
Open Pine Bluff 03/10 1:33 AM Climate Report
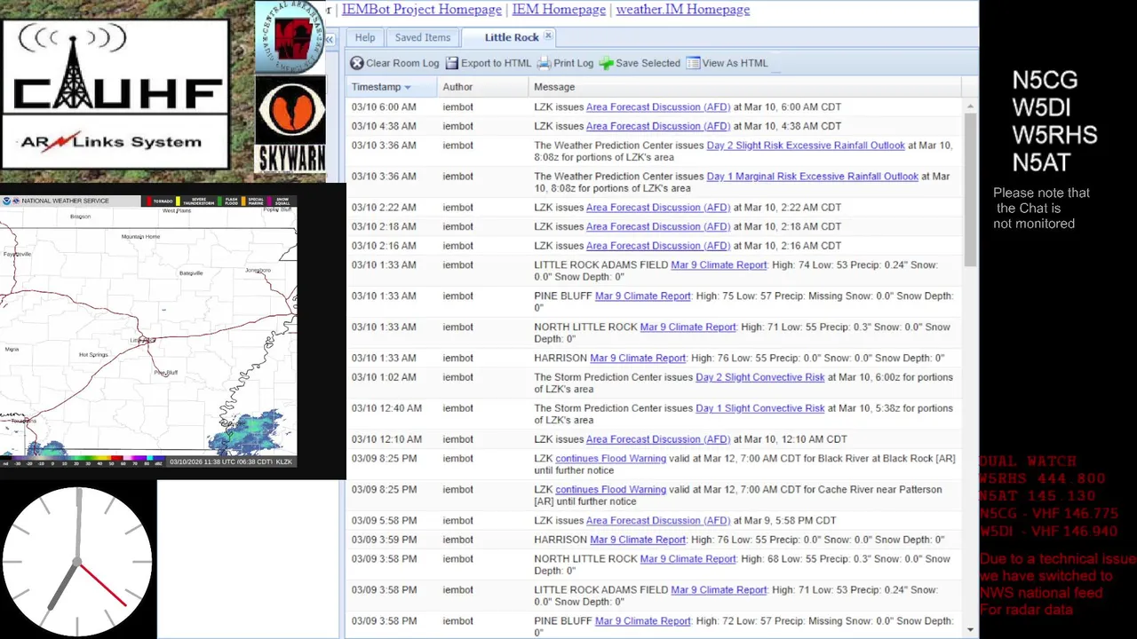coord(642,296)
